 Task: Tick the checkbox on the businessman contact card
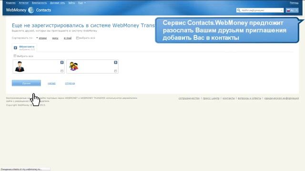point(62,71)
